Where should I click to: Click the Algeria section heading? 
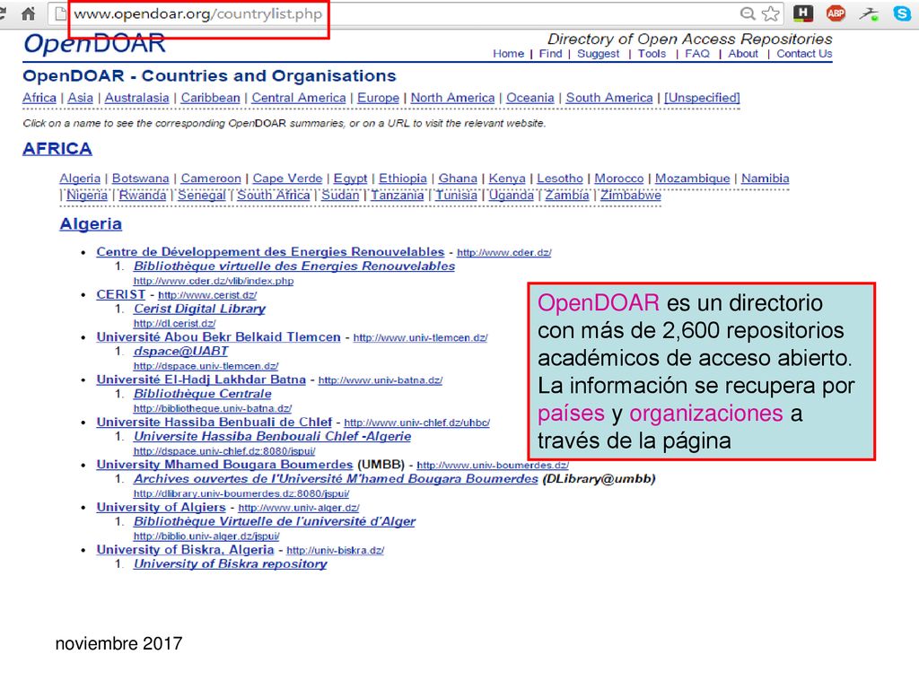(91, 223)
